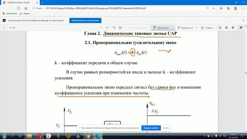The height and width of the screenshot is (139, 247).
Task: Go back to previous page
Action: tap(4, 8)
